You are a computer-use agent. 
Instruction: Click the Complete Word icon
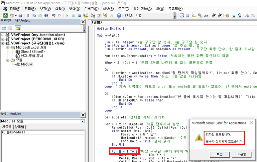(206, 16)
